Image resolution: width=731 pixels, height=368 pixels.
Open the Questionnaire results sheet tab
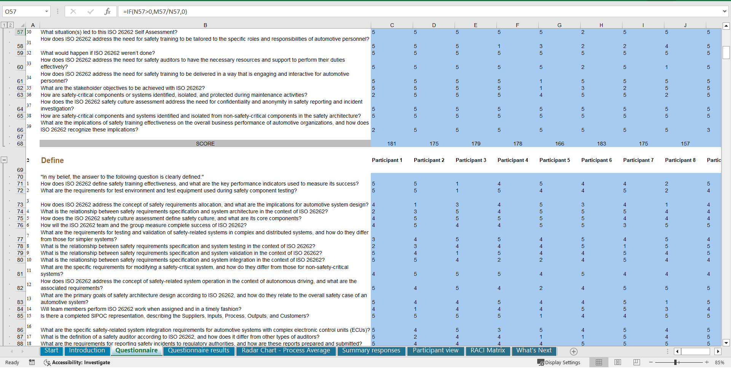coord(198,350)
